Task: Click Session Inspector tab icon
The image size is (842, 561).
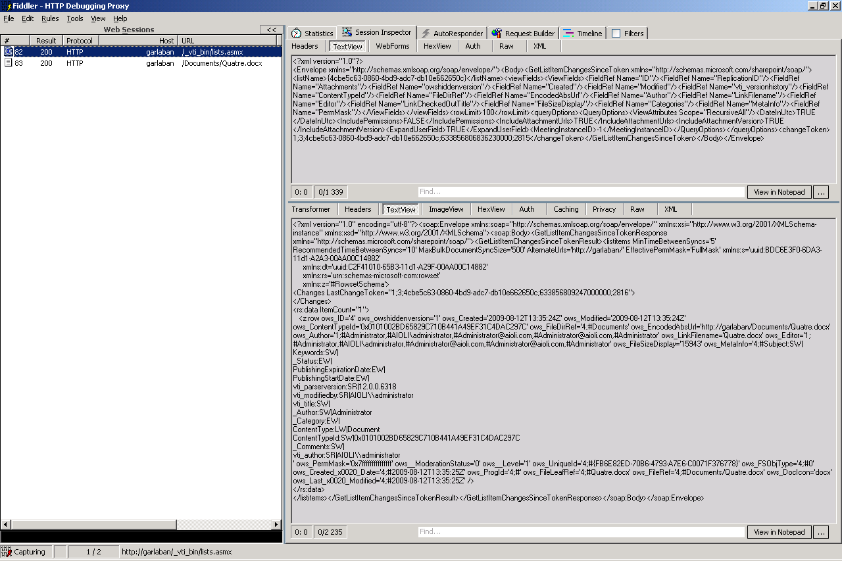Action: [x=347, y=32]
